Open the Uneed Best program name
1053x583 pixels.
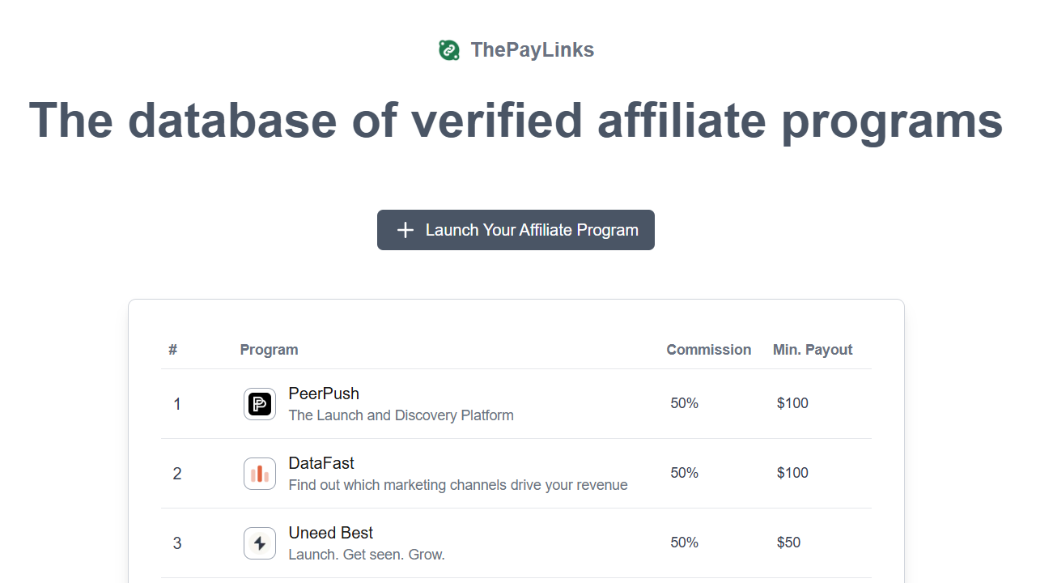click(331, 533)
